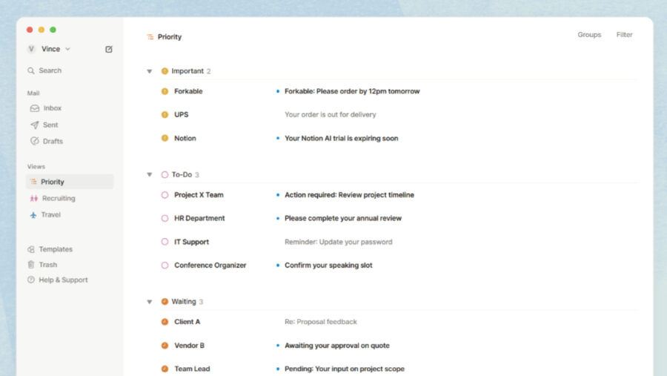The image size is (667, 376).
Task: Click the Sent paper plane icon
Action: tap(34, 125)
